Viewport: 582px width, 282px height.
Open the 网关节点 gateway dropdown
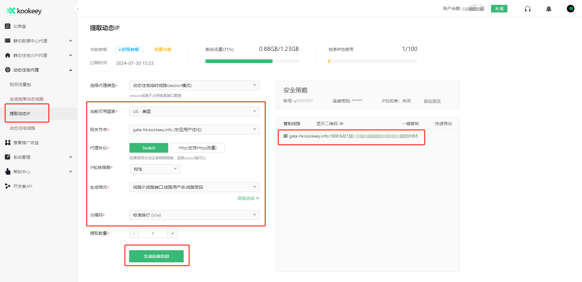coord(194,130)
